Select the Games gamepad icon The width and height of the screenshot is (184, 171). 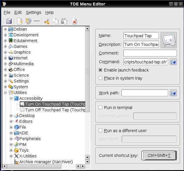tap(11, 46)
